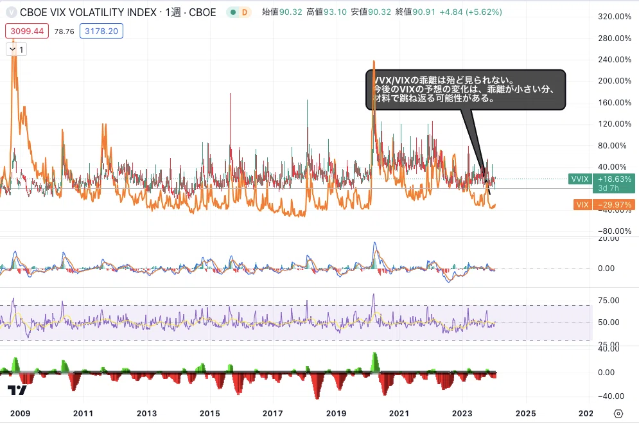Click the +4.84 (+5.62%) change value

471,12
